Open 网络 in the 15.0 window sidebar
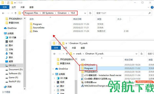Screen dimensions: 154x94 [x=8, y=87]
